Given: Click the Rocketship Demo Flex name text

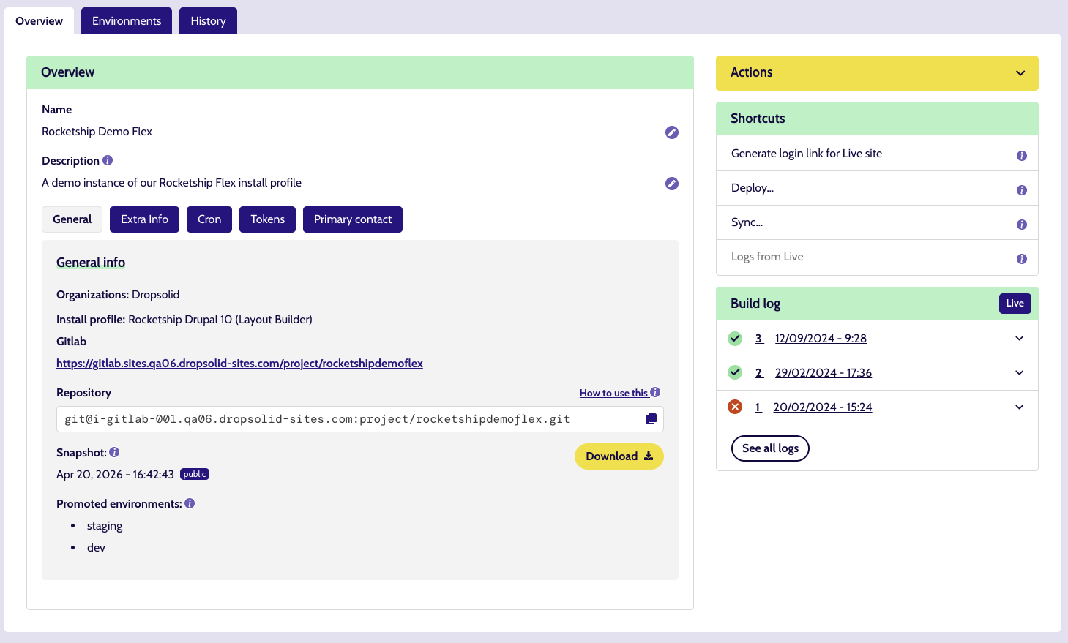Looking at the screenshot, I should point(97,132).
